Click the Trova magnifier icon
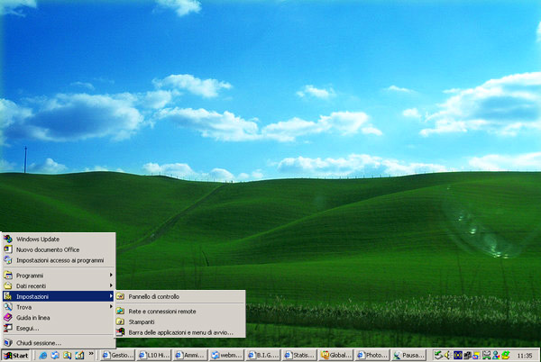 click(x=8, y=306)
